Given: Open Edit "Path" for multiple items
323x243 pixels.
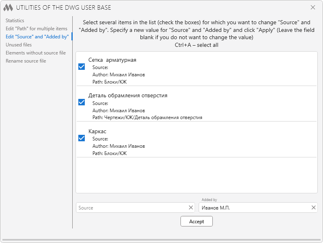Looking at the screenshot, I should tap(36, 29).
